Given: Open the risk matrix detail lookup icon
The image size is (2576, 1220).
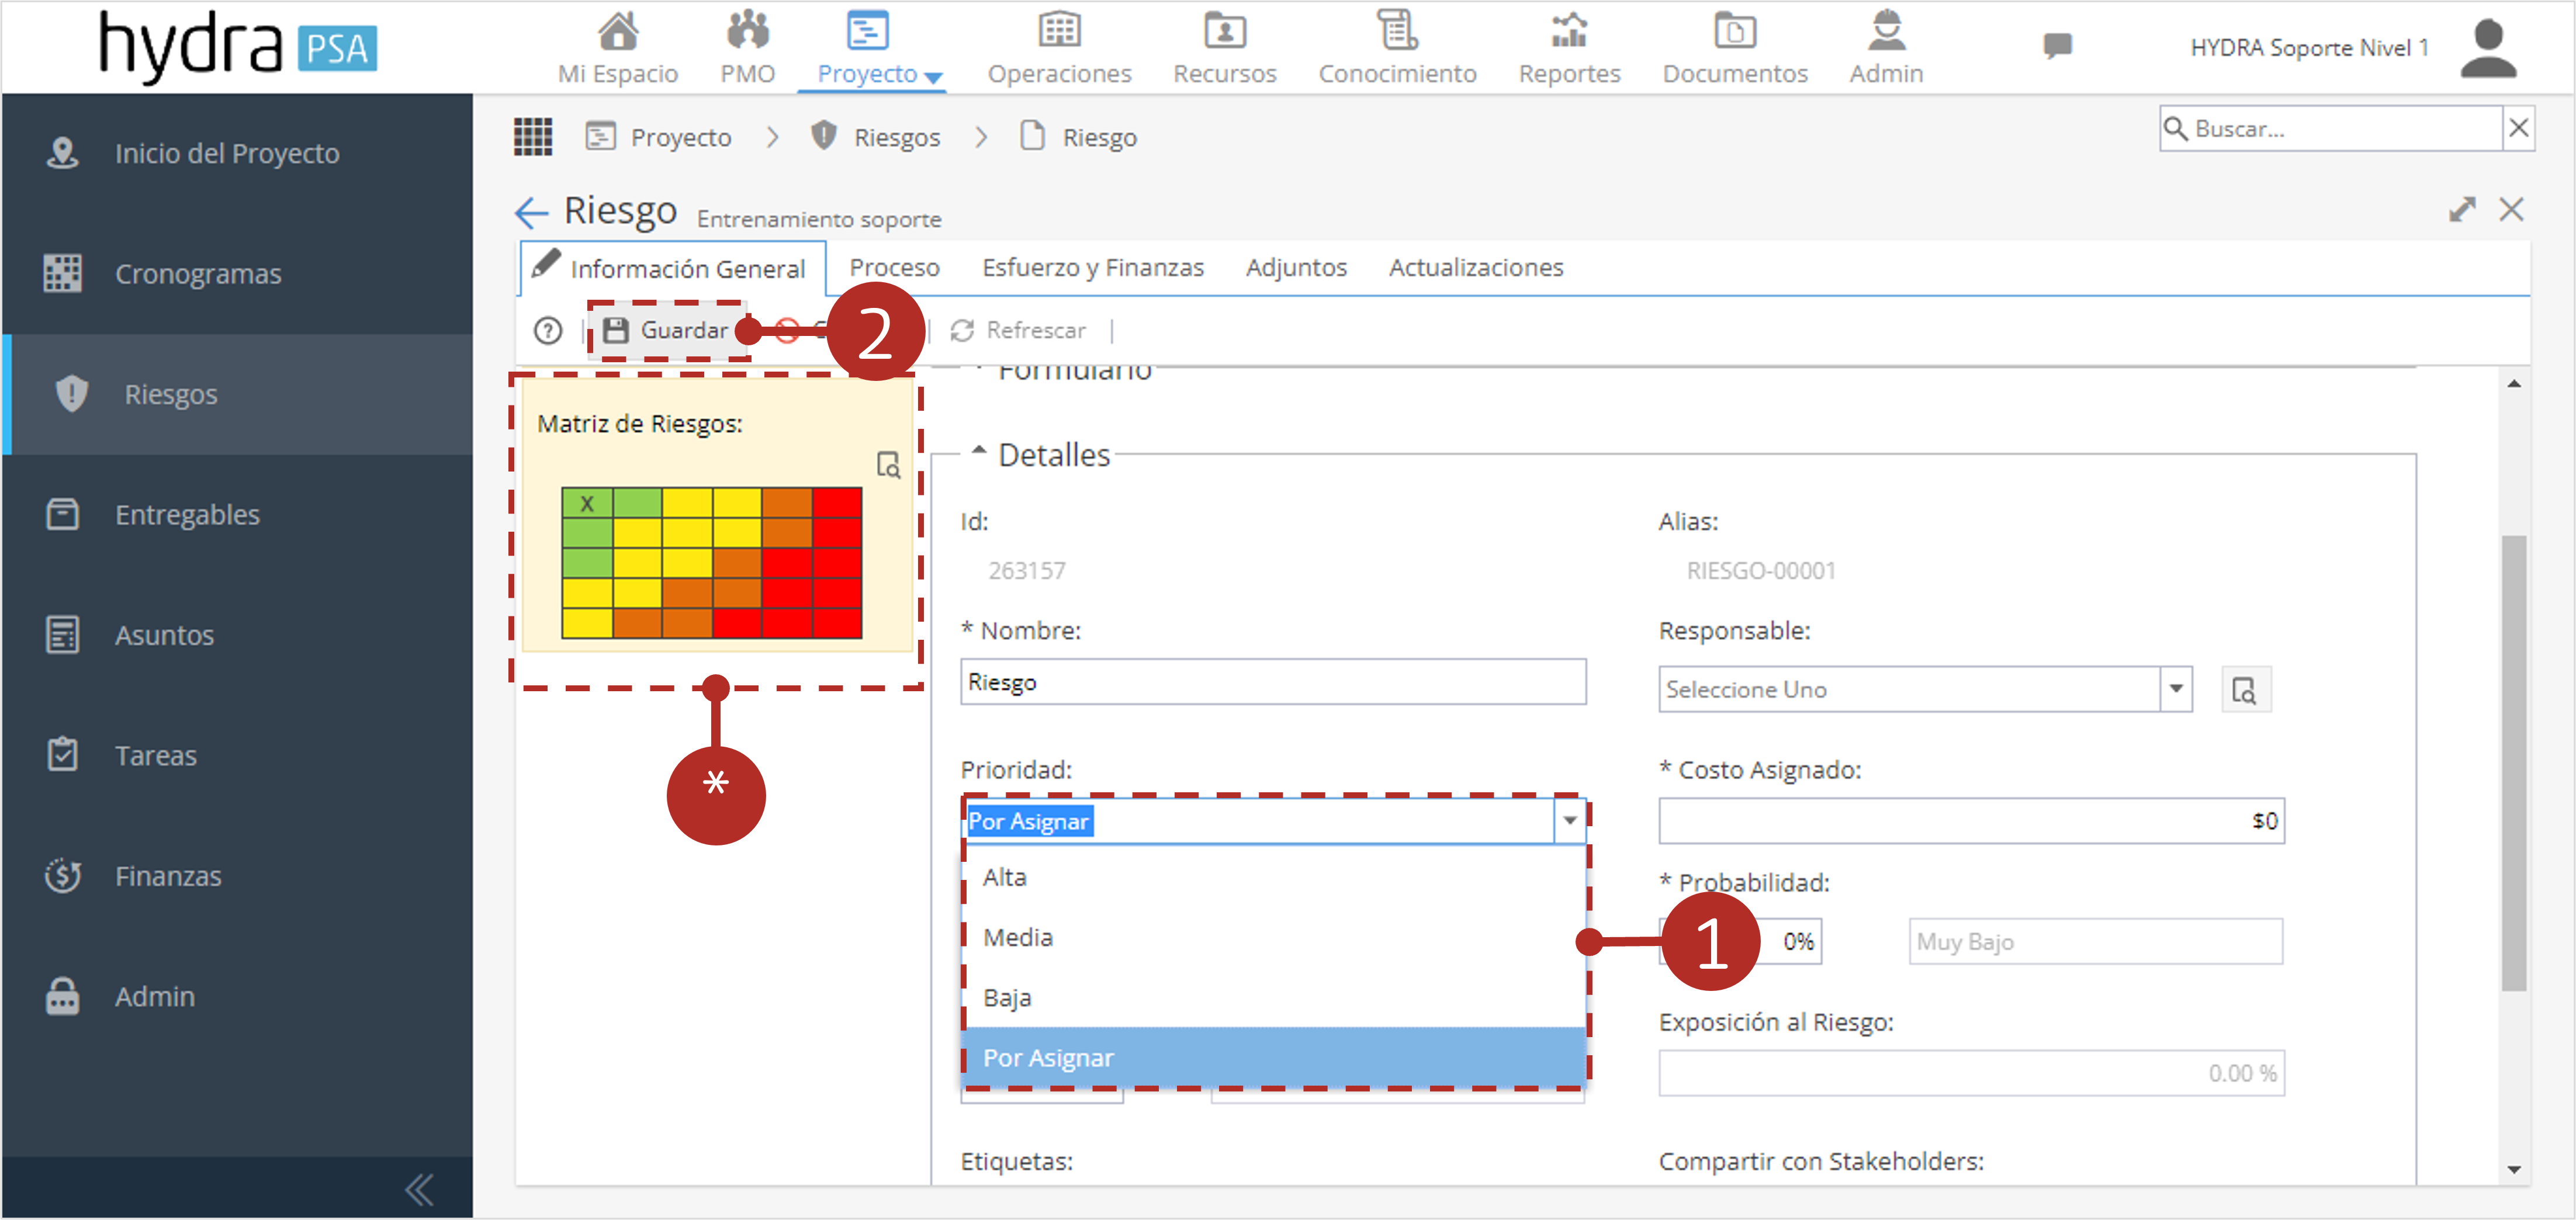Looking at the screenshot, I should coord(888,465).
